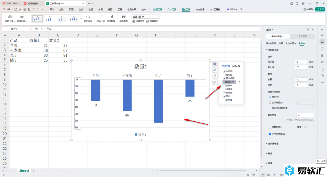Open the 显示单位 (display units) dropdown
This screenshot has width=327, height=177.
(305, 115)
